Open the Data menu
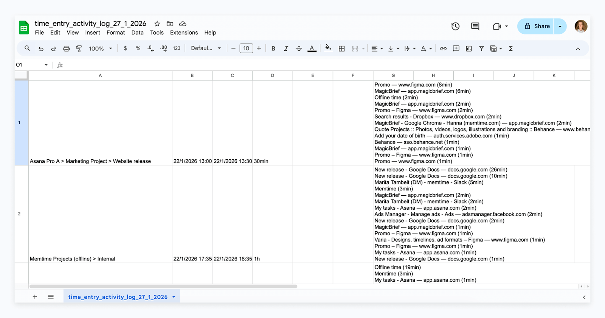This screenshot has width=605, height=318. 138,33
